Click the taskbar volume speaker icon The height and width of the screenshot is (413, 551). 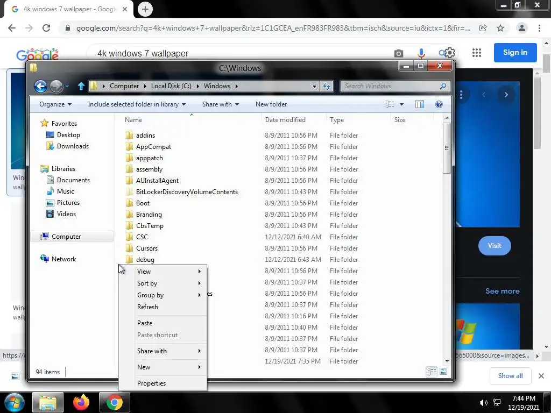pyautogui.click(x=484, y=403)
